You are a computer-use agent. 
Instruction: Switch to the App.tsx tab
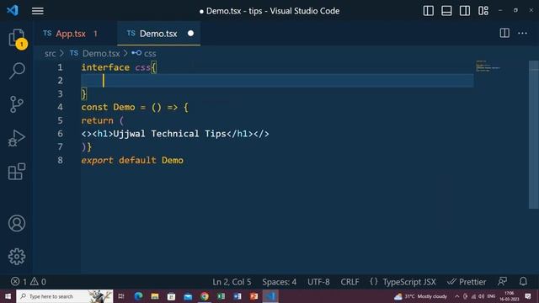click(x=71, y=34)
